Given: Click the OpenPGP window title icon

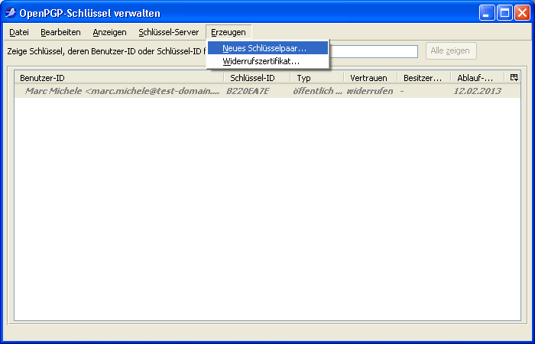Looking at the screenshot, I should (x=10, y=13).
